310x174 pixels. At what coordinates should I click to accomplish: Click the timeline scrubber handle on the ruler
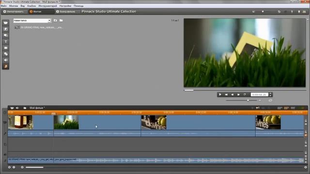click(x=53, y=114)
